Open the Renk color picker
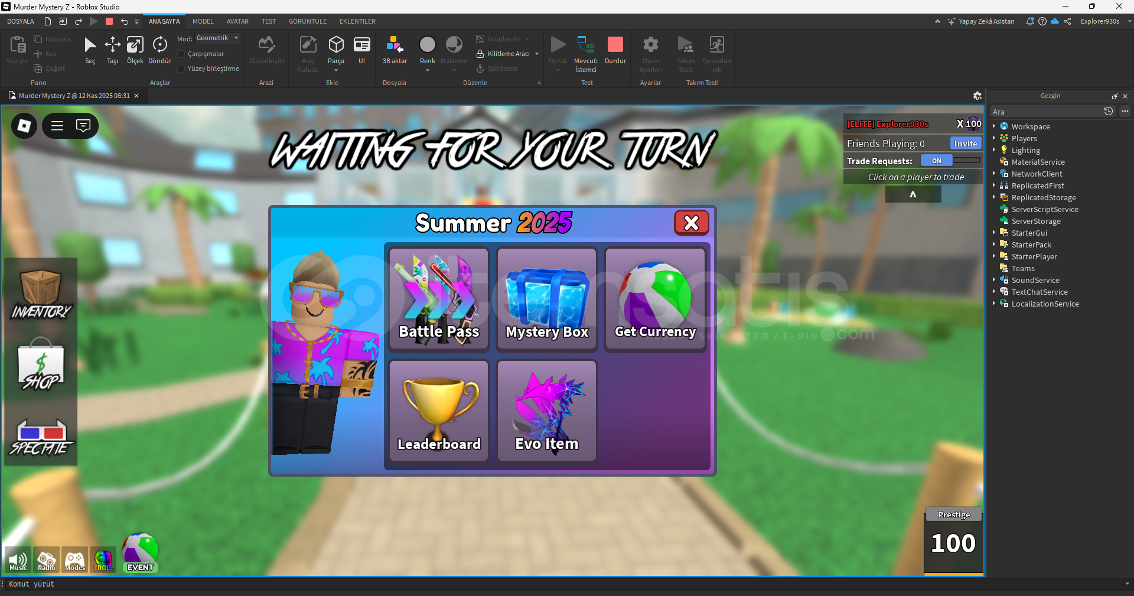1134x596 pixels. pyautogui.click(x=428, y=50)
